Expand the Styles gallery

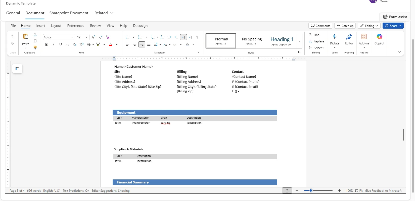click(299, 41)
